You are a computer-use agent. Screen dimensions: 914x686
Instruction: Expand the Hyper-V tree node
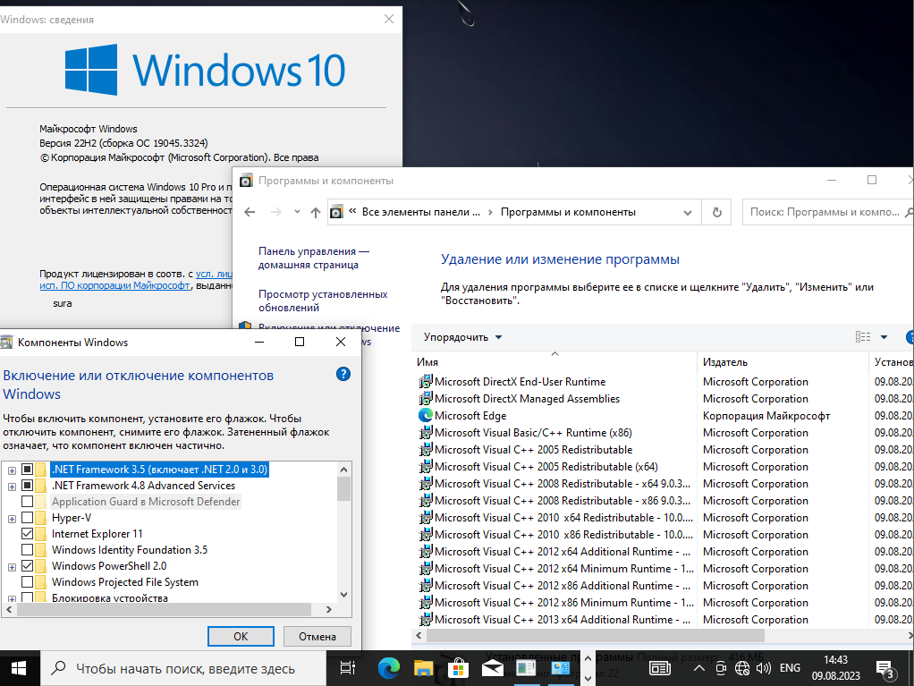coord(12,518)
